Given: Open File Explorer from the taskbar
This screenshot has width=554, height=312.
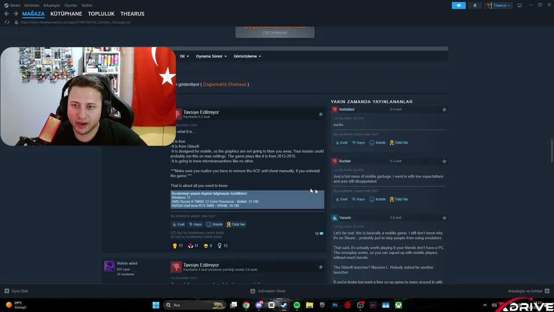Looking at the screenshot, I should click(309, 305).
